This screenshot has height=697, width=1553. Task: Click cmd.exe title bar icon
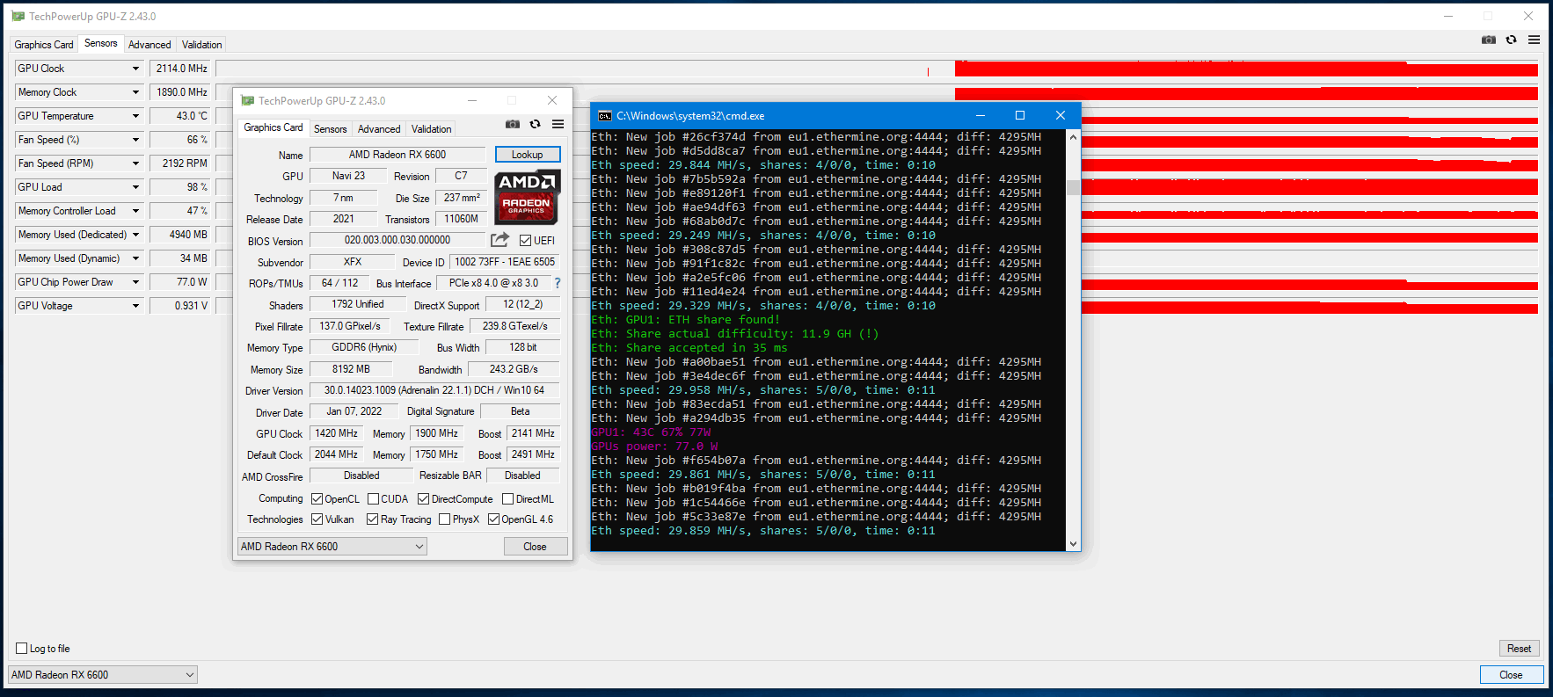pos(605,115)
